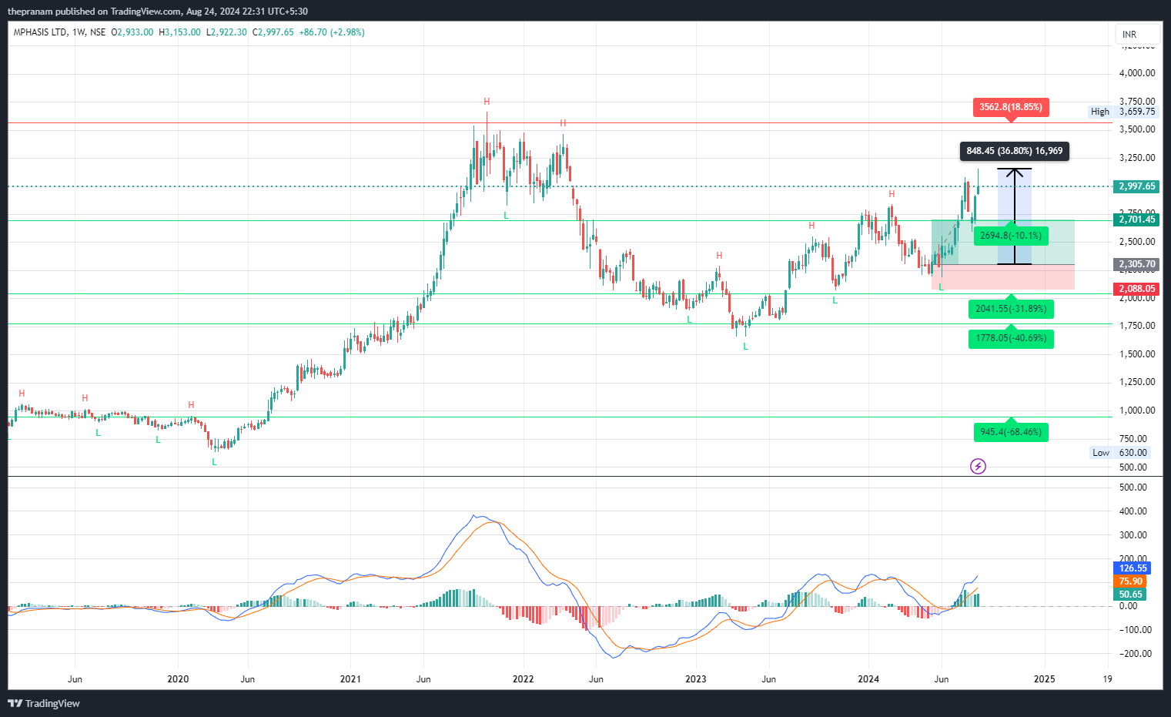Click the change value +86.70 (+2.98%)

[332, 32]
